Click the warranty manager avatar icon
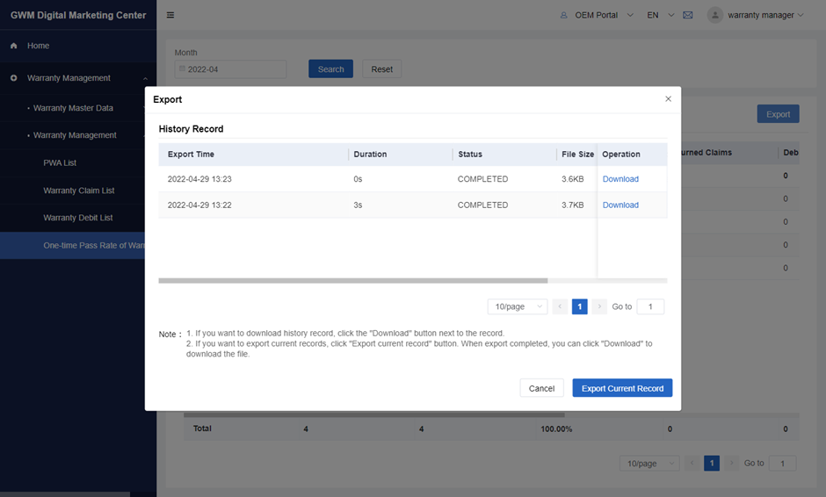Viewport: 826px width, 497px height. (x=715, y=15)
